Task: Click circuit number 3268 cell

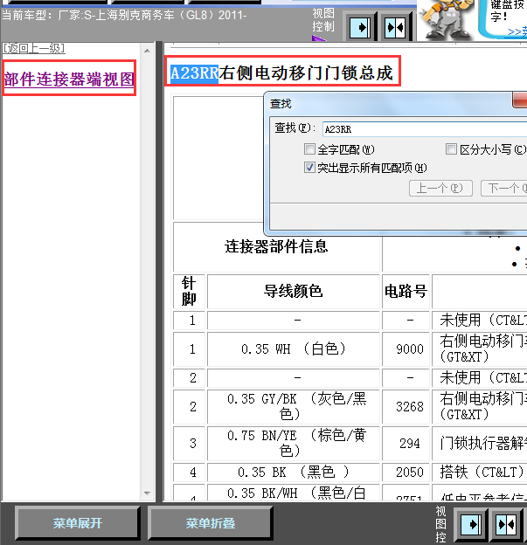Action: pos(406,407)
